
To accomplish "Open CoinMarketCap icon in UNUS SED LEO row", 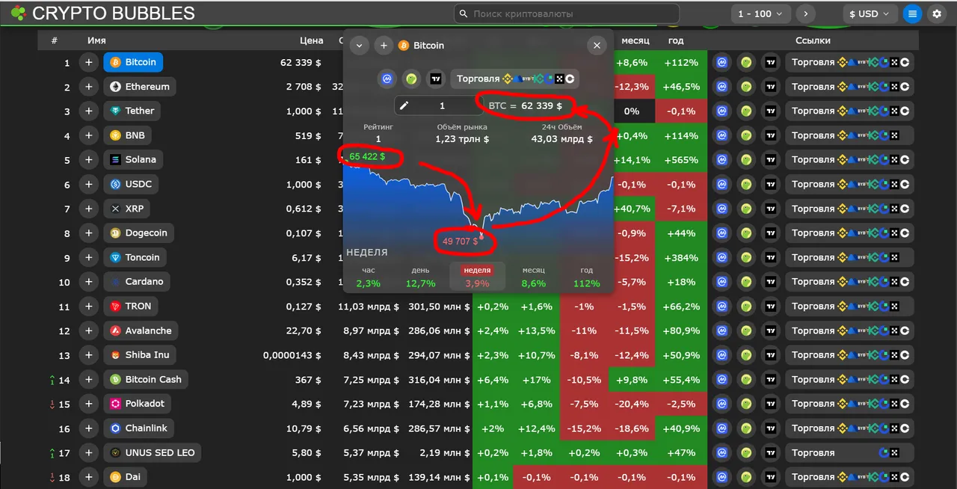I will [721, 452].
